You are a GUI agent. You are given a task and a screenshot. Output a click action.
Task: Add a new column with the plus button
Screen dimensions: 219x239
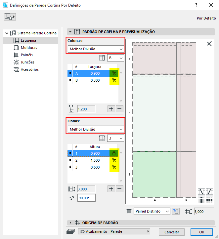(111, 109)
